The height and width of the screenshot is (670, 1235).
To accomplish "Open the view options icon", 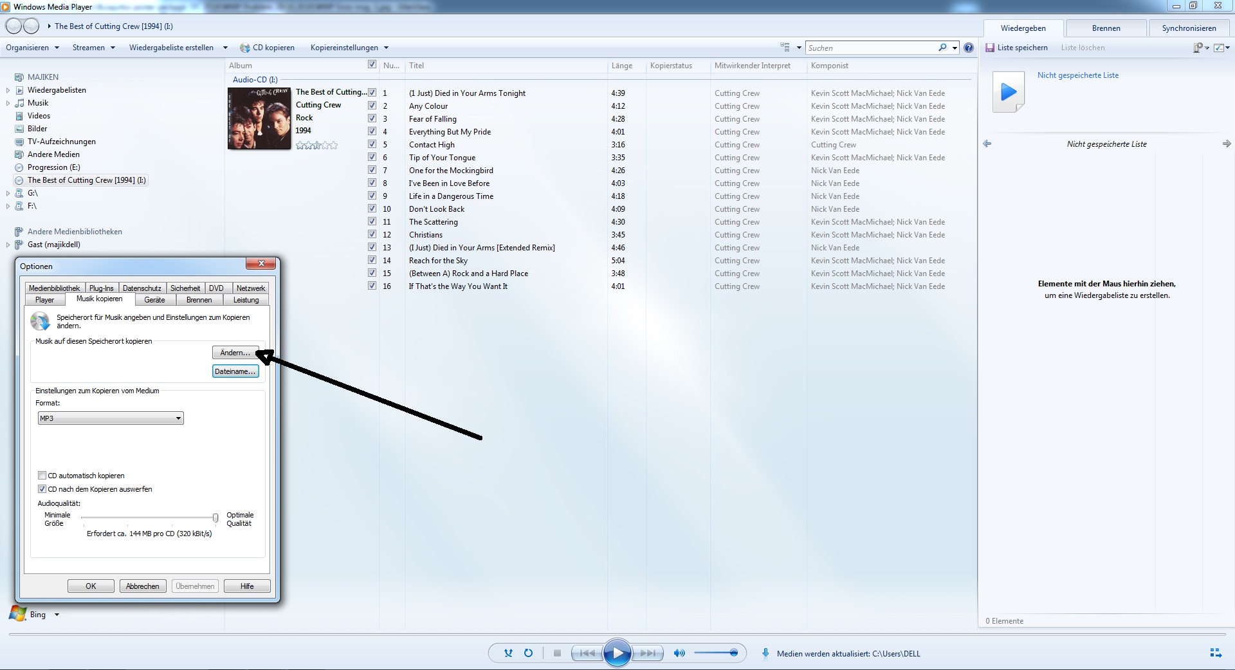I will 785,48.
